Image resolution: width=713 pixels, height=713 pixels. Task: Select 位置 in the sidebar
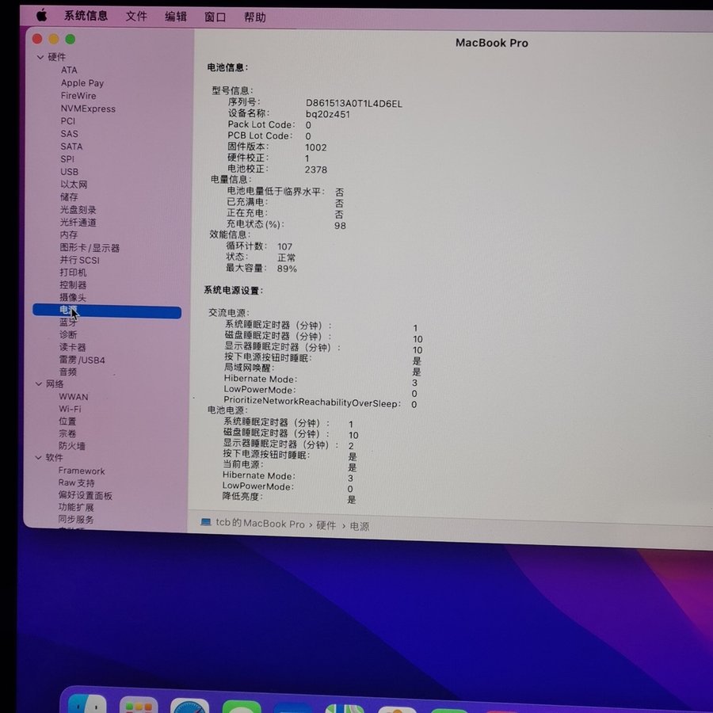point(67,421)
